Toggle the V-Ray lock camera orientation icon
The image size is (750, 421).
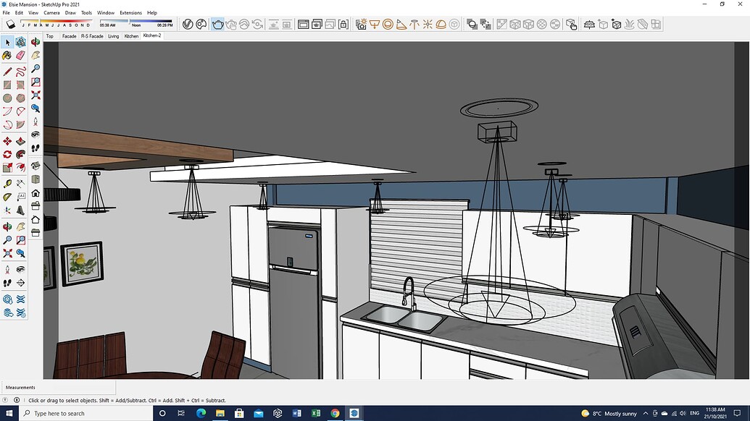click(x=343, y=24)
